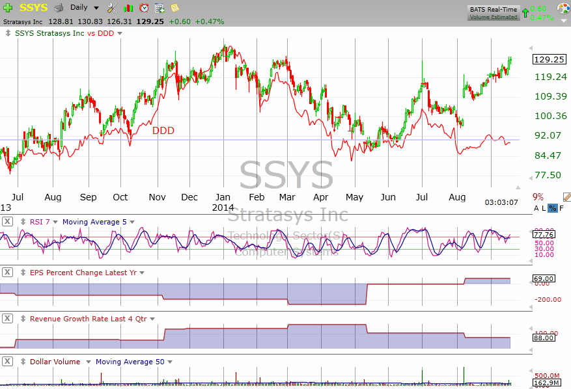Screen dimensions: 571x389
Task: Close the Revenue Growth Rate pane
Action: pos(8,318)
